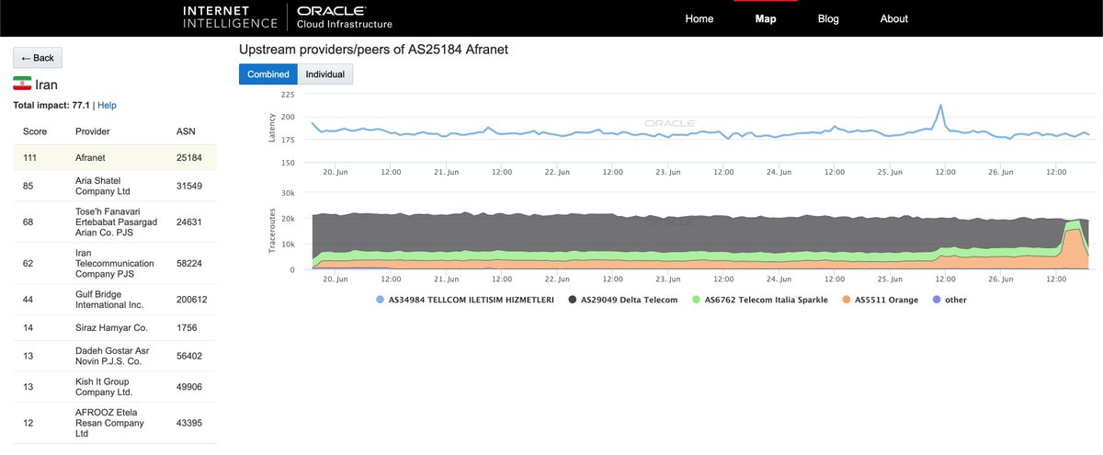1103x455 pixels.
Task: Open the About menu item
Action: point(893,18)
